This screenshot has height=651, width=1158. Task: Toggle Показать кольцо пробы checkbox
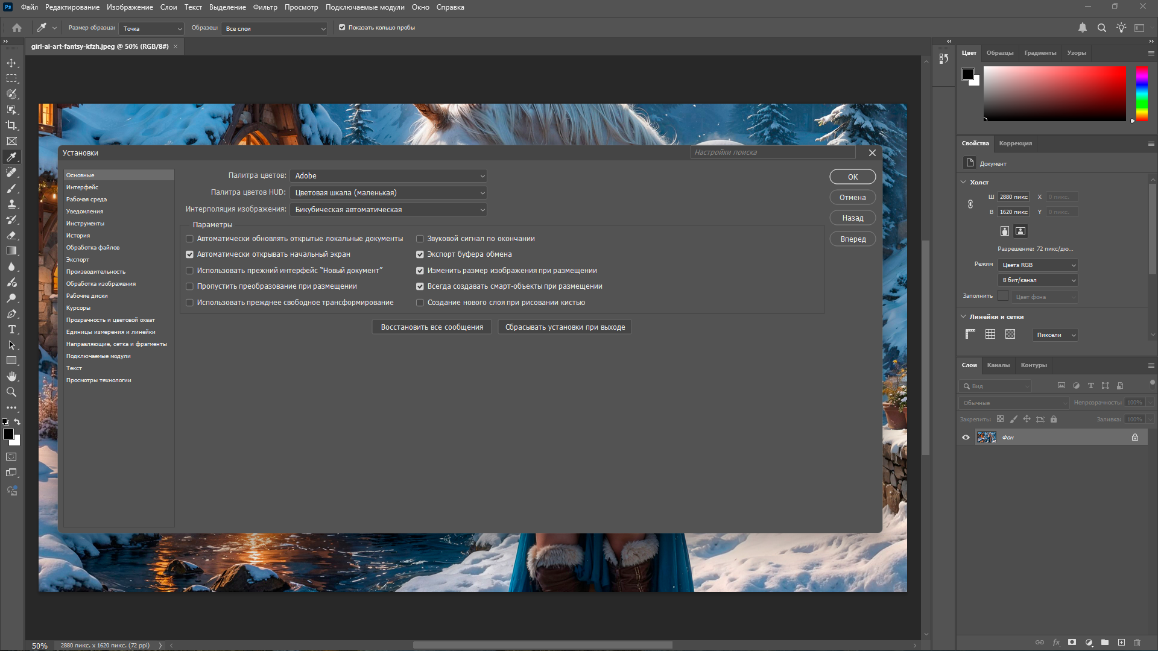pos(342,28)
